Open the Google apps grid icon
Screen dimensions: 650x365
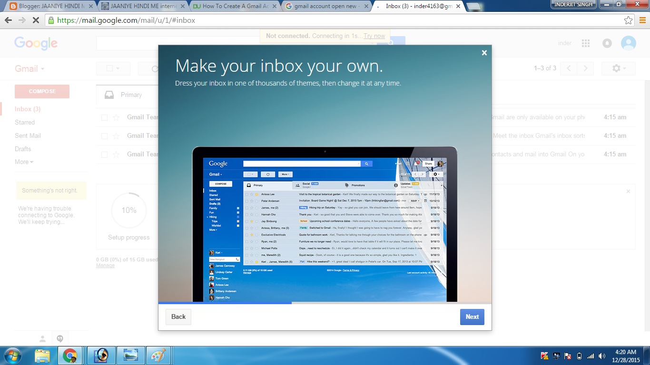[x=586, y=43]
